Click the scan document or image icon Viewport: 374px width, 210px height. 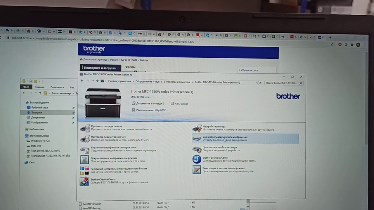(197, 139)
